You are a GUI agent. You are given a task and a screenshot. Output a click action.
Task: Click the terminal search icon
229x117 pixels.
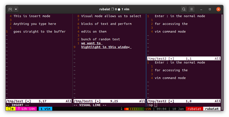point(184,9)
